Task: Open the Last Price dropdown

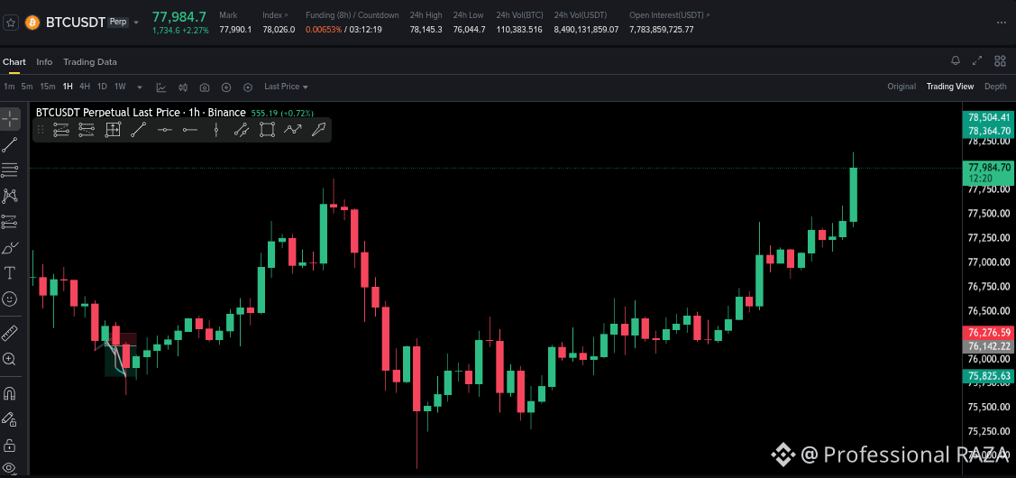Action: click(x=286, y=87)
